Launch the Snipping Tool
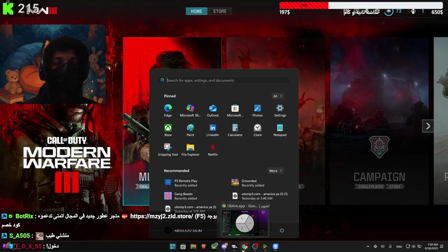 (x=168, y=150)
